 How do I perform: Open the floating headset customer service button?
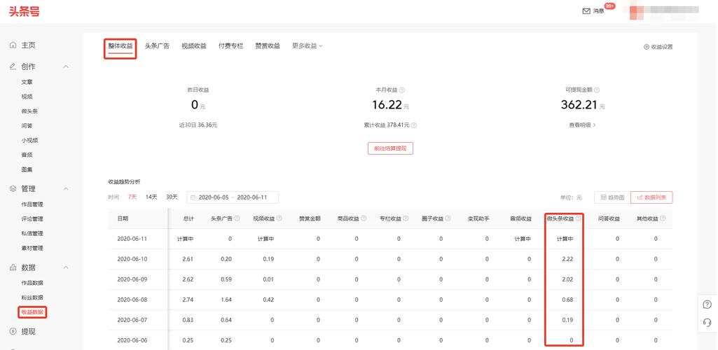[x=707, y=323]
